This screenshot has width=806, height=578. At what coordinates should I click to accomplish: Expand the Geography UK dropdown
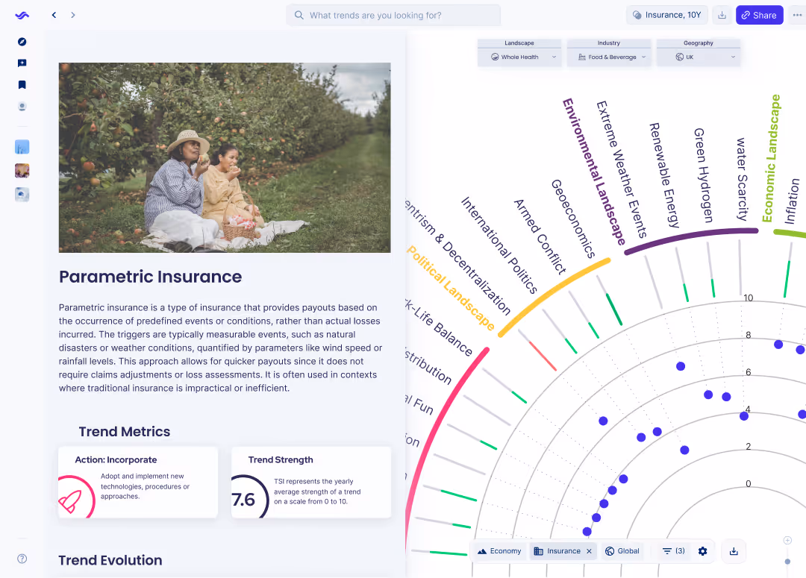click(x=698, y=57)
